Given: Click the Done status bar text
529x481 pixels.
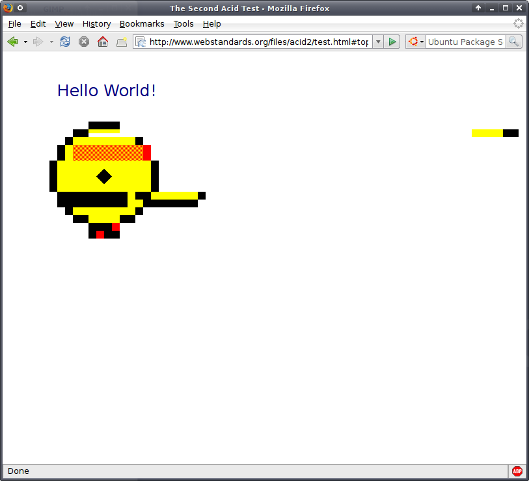Looking at the screenshot, I should coord(18,471).
